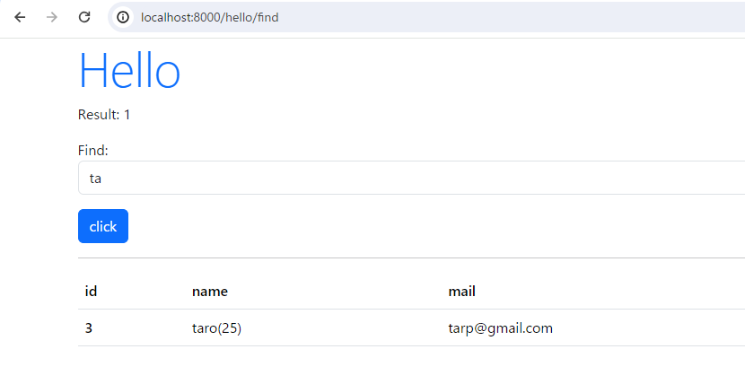Viewport: 745px width, 384px height.
Task: Click the 'name' column header
Action: 209,291
